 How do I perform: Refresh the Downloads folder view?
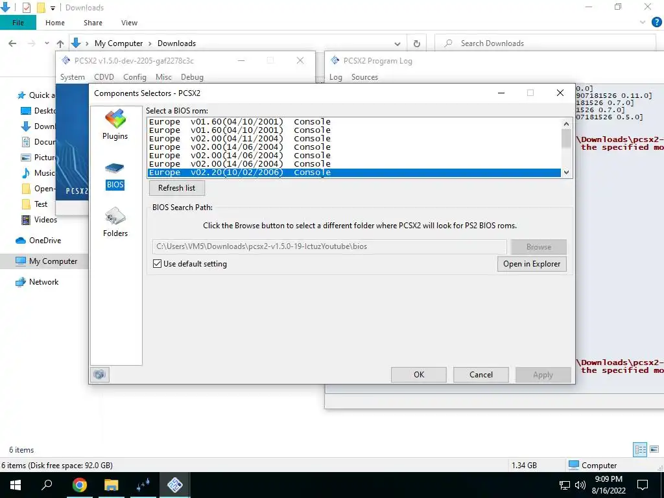(x=417, y=43)
